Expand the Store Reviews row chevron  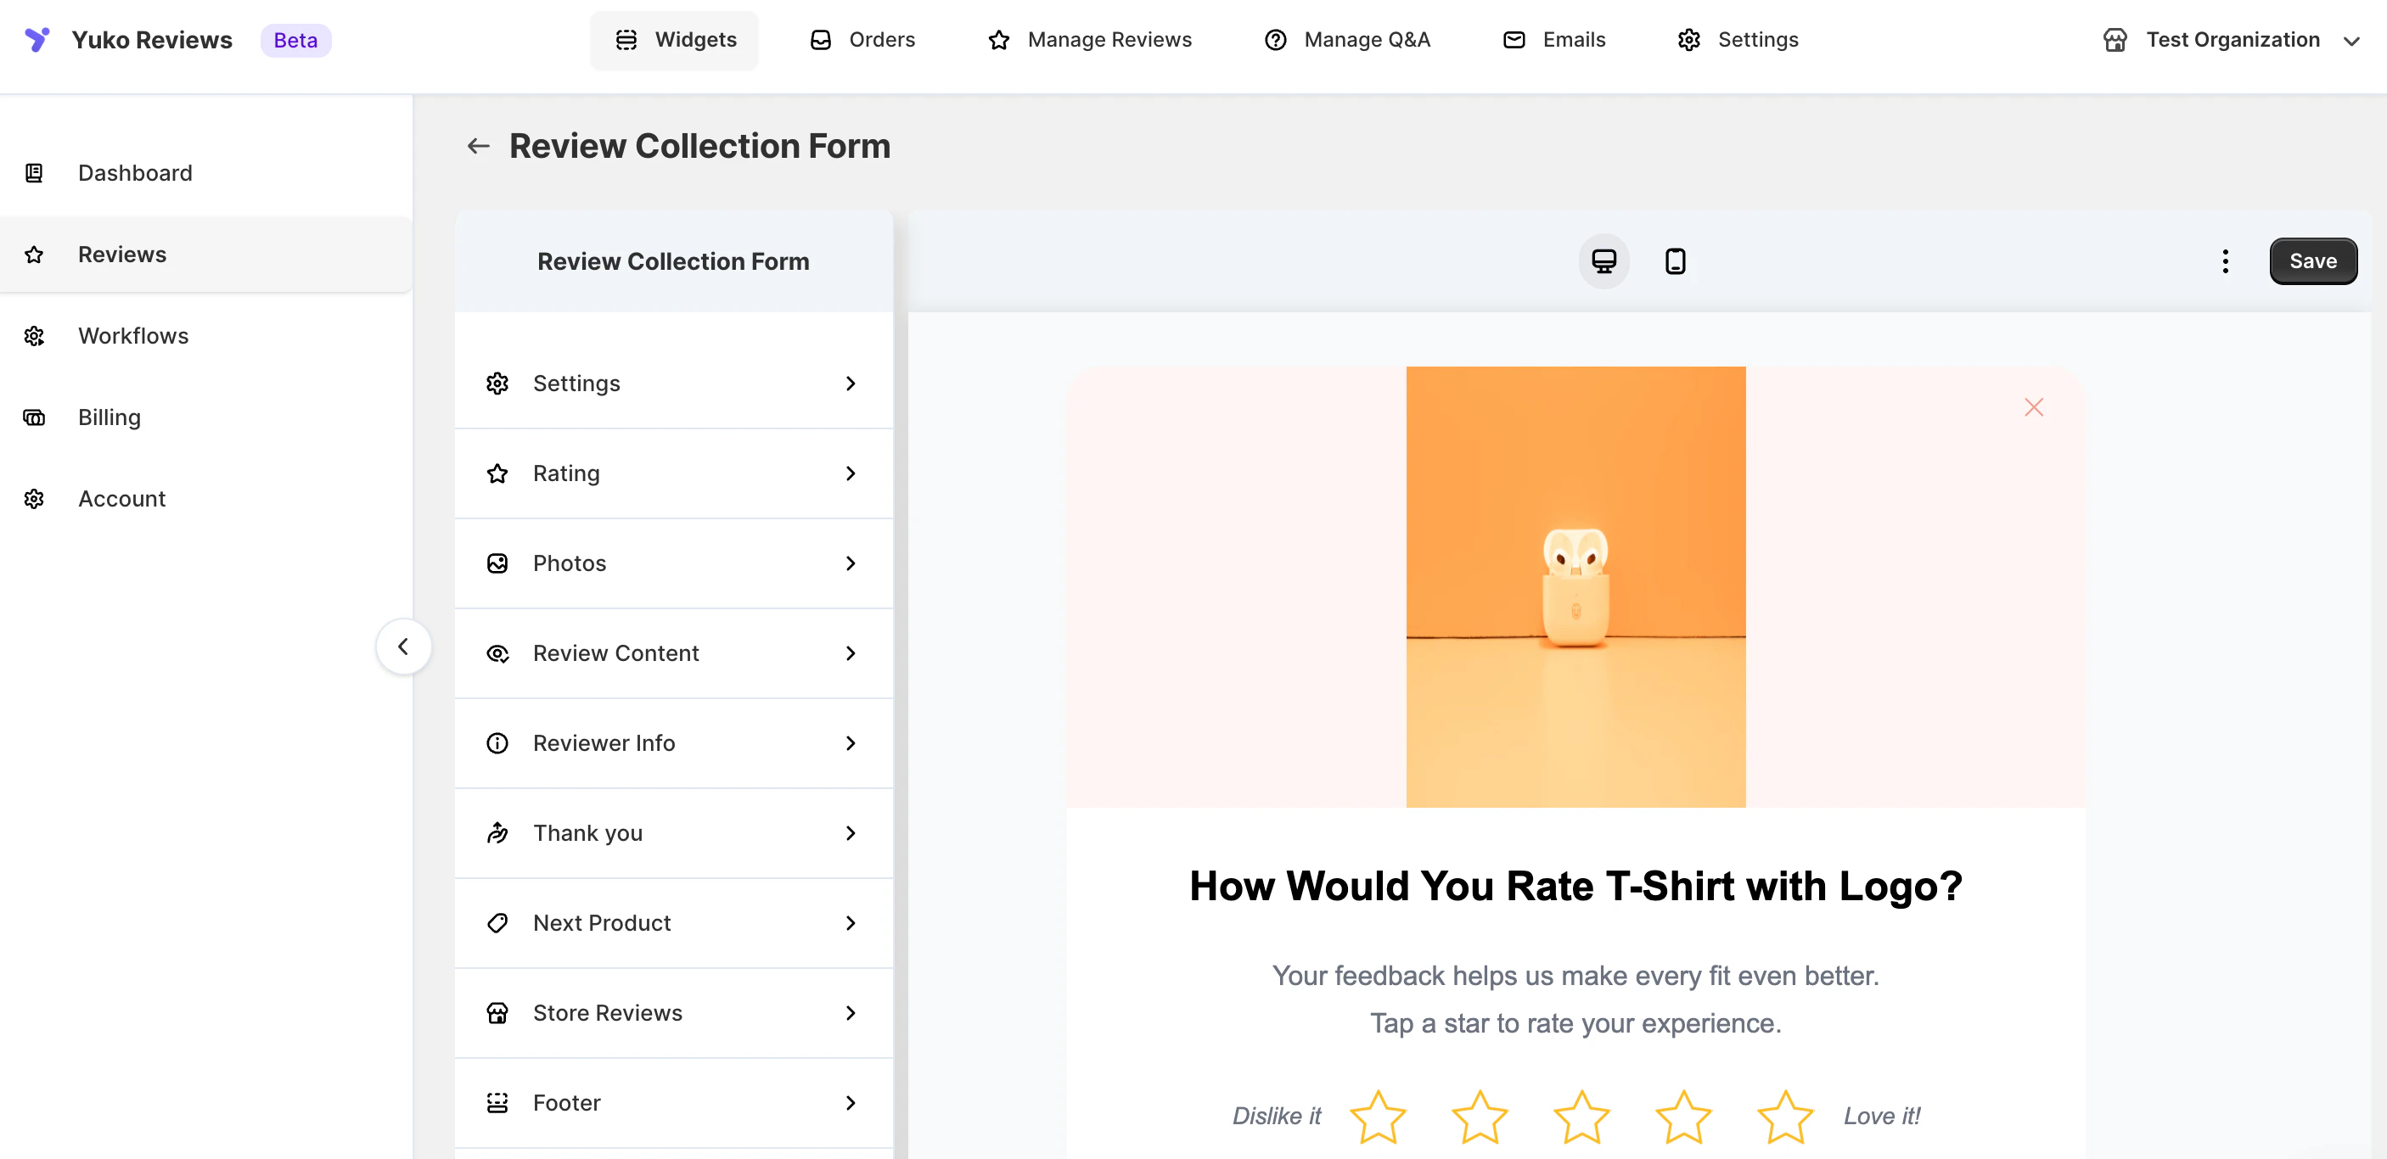tap(851, 1012)
